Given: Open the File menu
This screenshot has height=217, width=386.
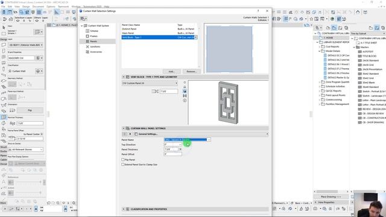Looking at the screenshot, I should click(x=3, y=7).
